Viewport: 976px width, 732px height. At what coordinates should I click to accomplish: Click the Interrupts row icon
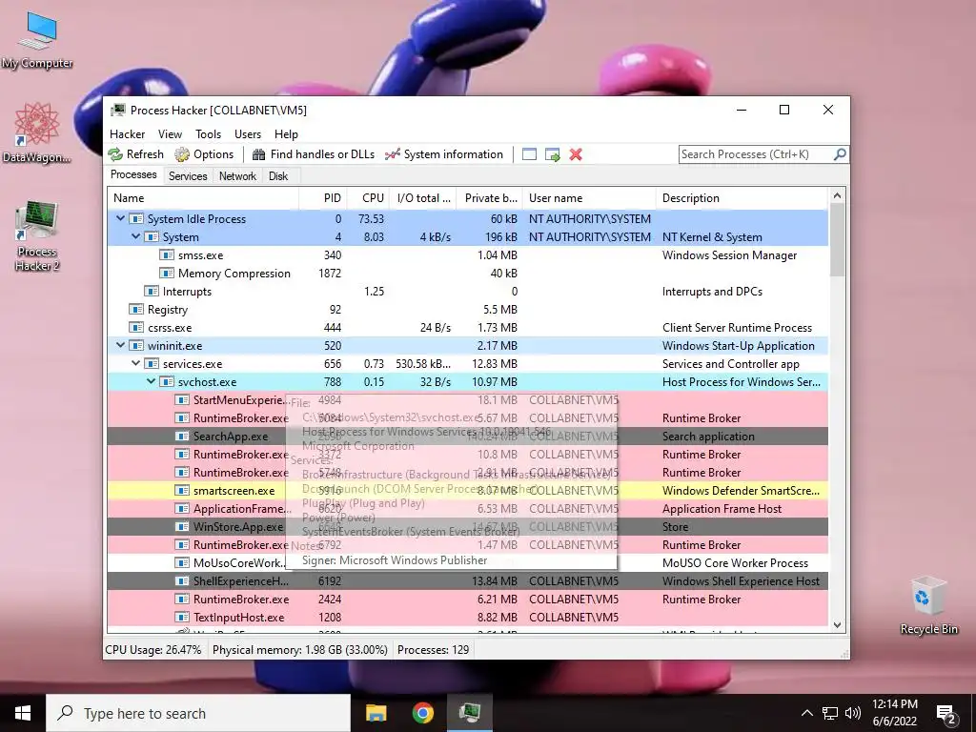pyautogui.click(x=152, y=291)
